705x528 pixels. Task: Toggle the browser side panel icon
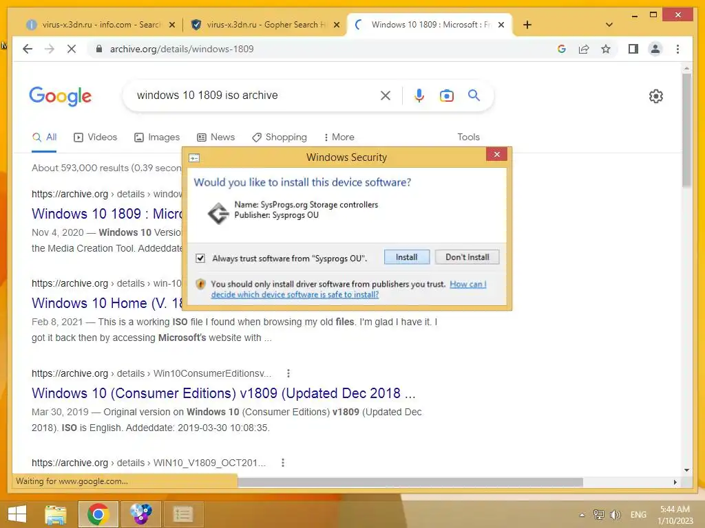coord(633,49)
